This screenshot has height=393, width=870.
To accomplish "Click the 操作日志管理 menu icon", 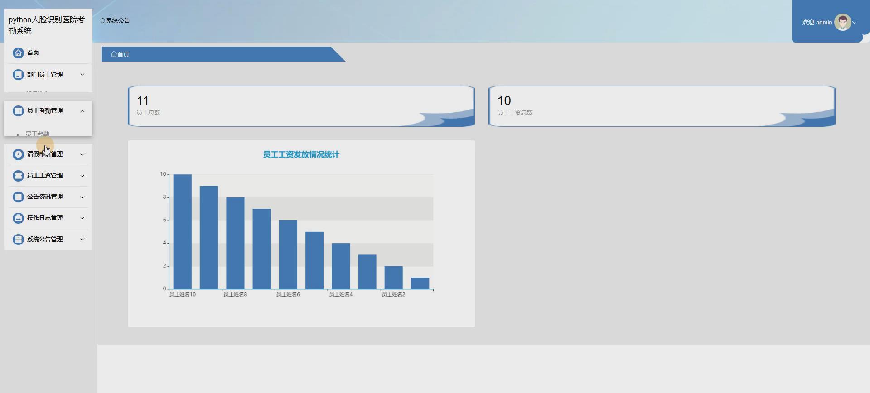I will click(18, 218).
